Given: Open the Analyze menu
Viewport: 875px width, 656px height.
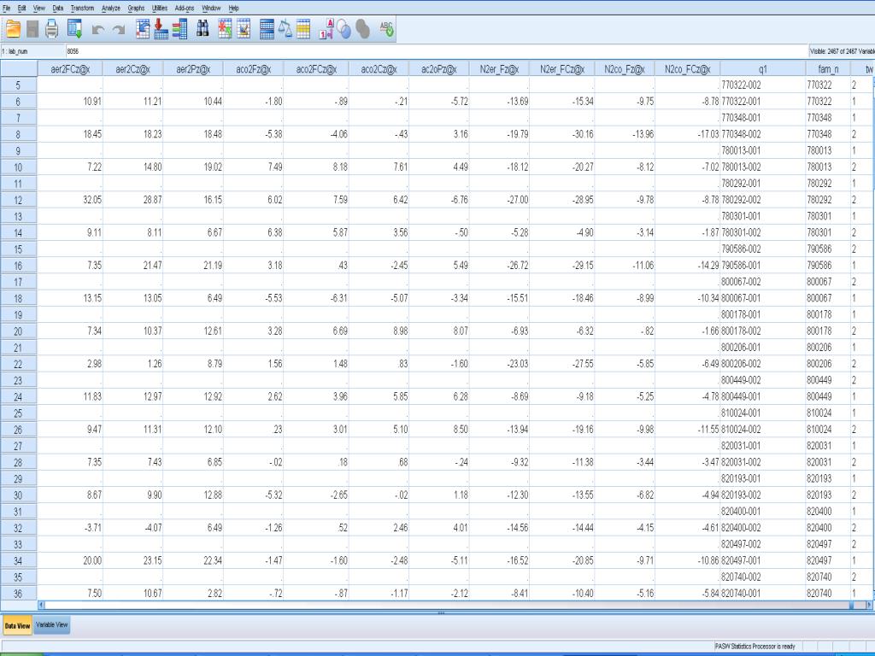Looking at the screenshot, I should pyautogui.click(x=111, y=8).
